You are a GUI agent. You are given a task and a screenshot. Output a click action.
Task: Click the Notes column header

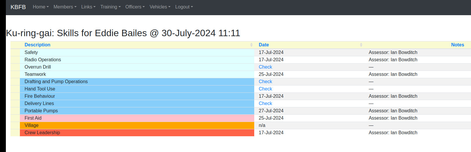click(458, 45)
